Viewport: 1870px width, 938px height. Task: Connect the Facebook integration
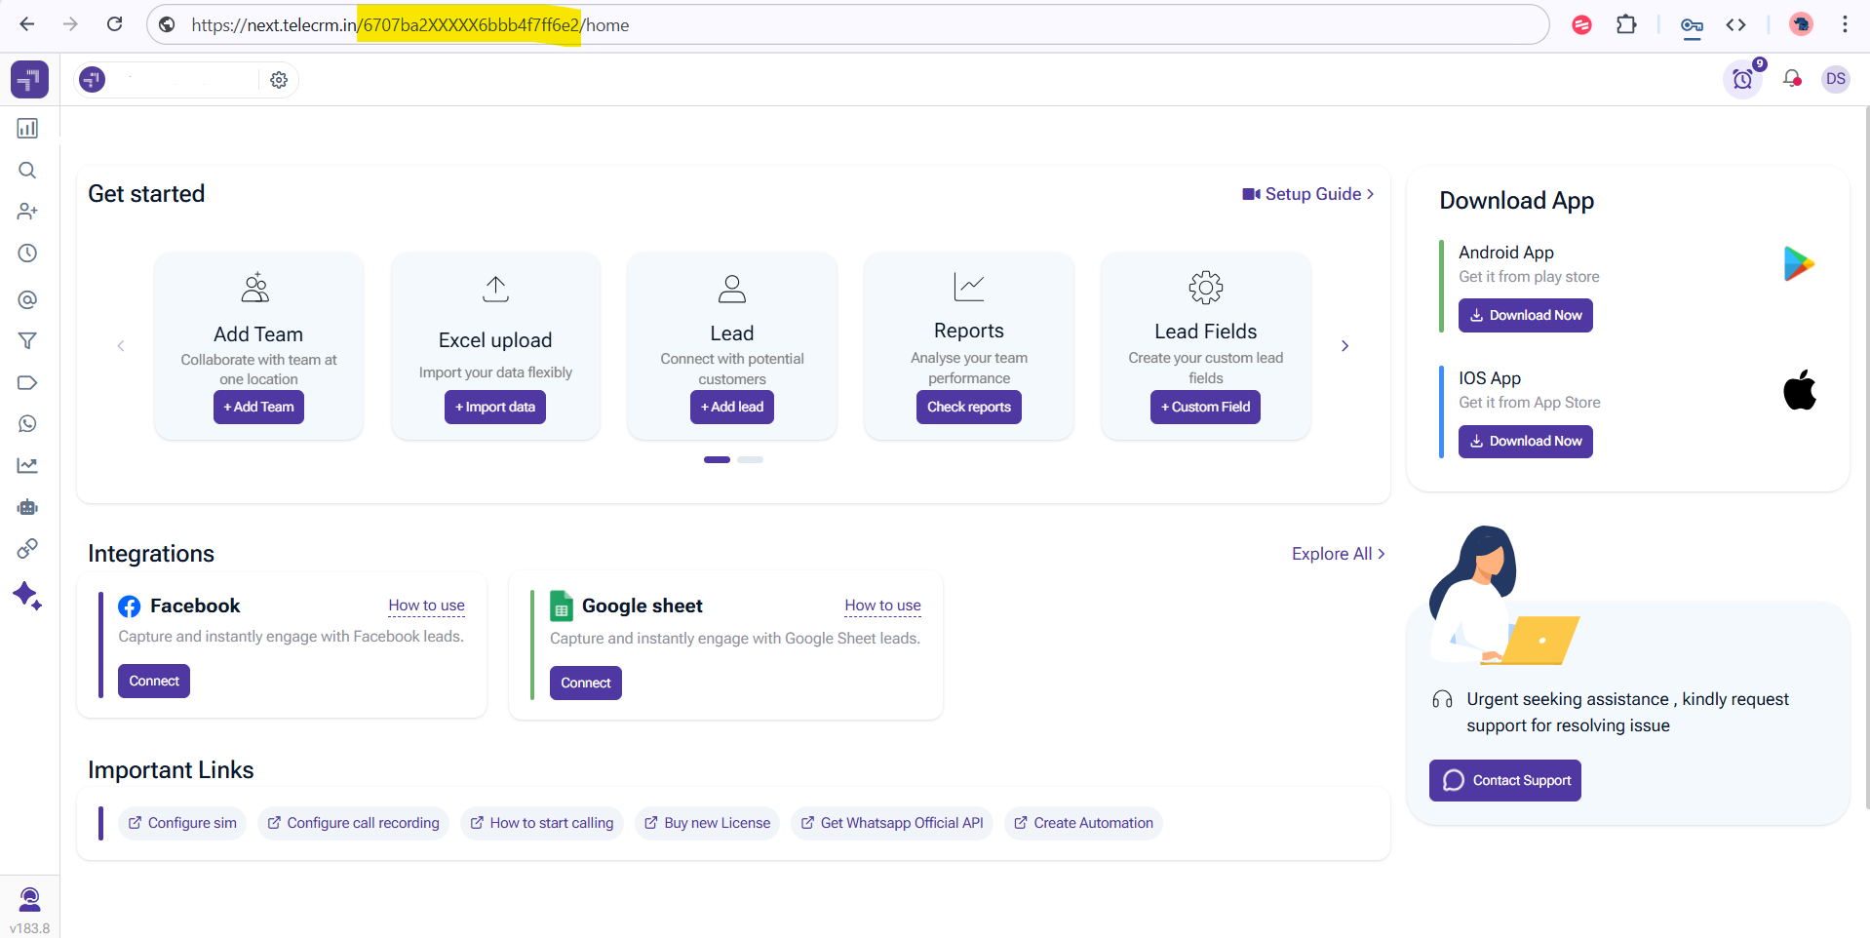pyautogui.click(x=154, y=682)
